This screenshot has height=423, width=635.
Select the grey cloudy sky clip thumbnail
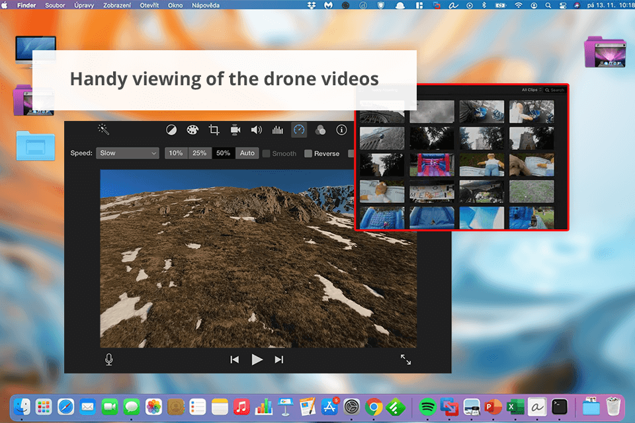432,112
